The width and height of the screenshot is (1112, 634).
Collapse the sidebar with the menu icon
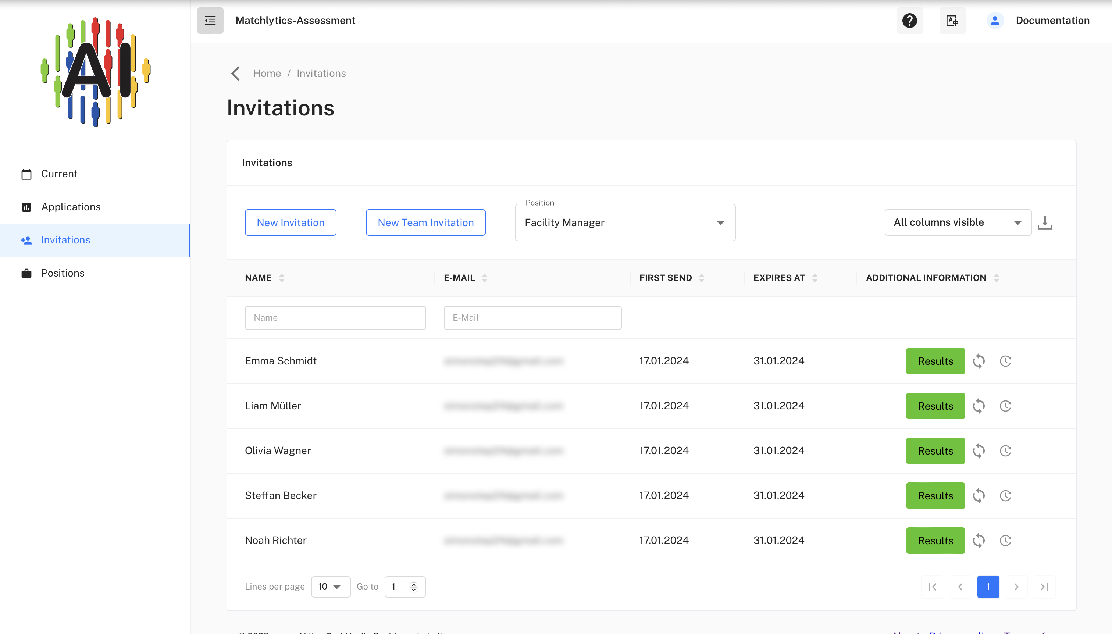(x=210, y=21)
